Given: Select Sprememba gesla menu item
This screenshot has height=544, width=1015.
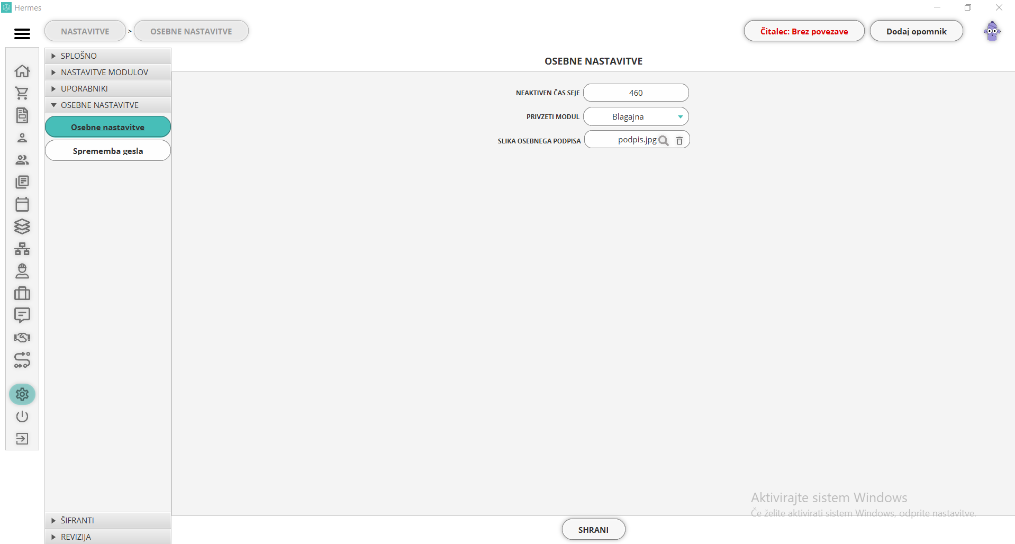Looking at the screenshot, I should [108, 151].
